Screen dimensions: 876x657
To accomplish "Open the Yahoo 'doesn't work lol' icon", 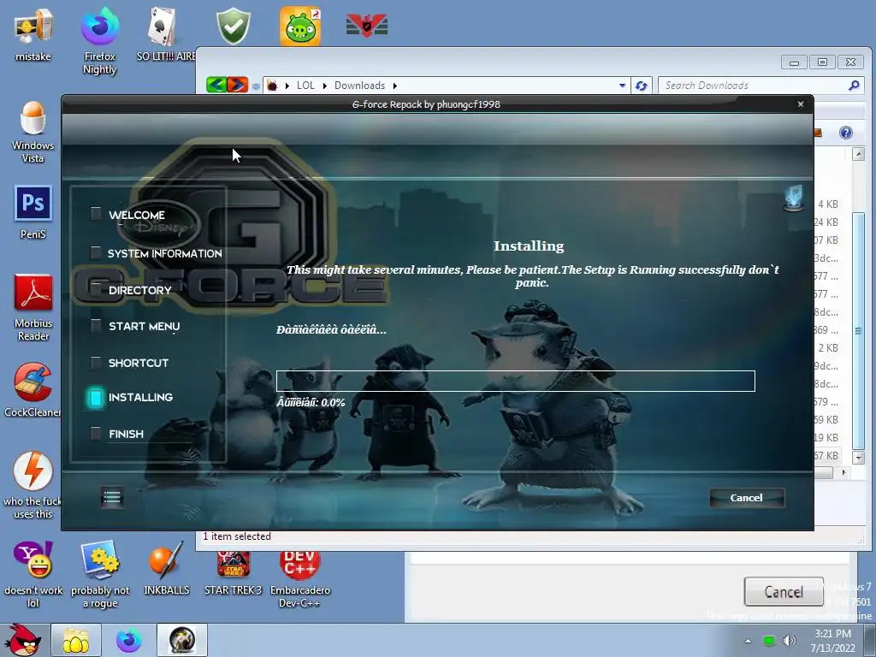I will pyautogui.click(x=33, y=574).
